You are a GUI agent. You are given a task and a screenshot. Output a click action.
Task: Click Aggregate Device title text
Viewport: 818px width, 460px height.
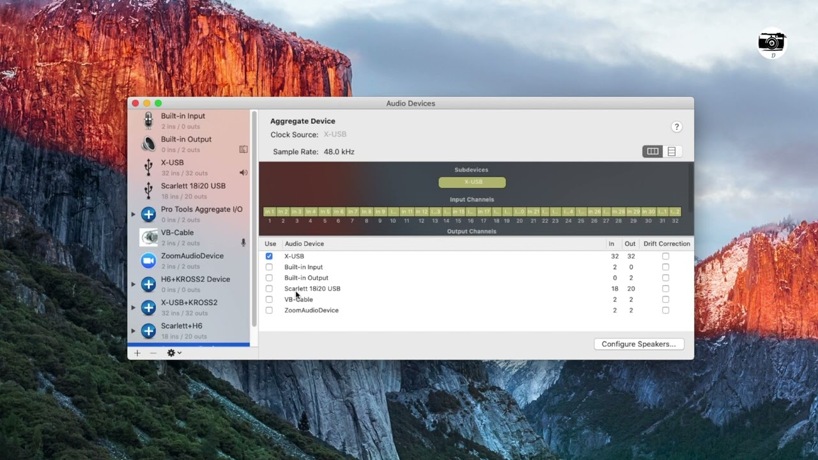302,121
